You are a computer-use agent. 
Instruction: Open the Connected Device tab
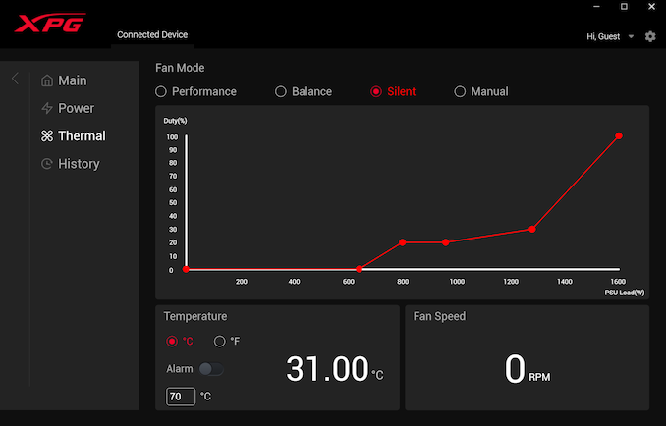pos(152,35)
